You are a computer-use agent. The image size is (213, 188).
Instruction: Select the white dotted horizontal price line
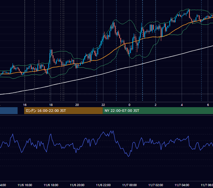tap(106, 94)
